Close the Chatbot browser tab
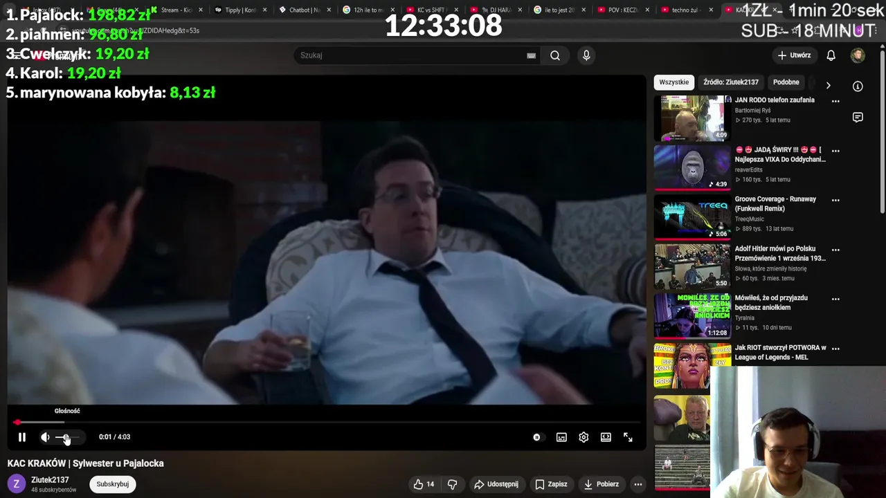The width and height of the screenshot is (886, 498). click(x=329, y=10)
